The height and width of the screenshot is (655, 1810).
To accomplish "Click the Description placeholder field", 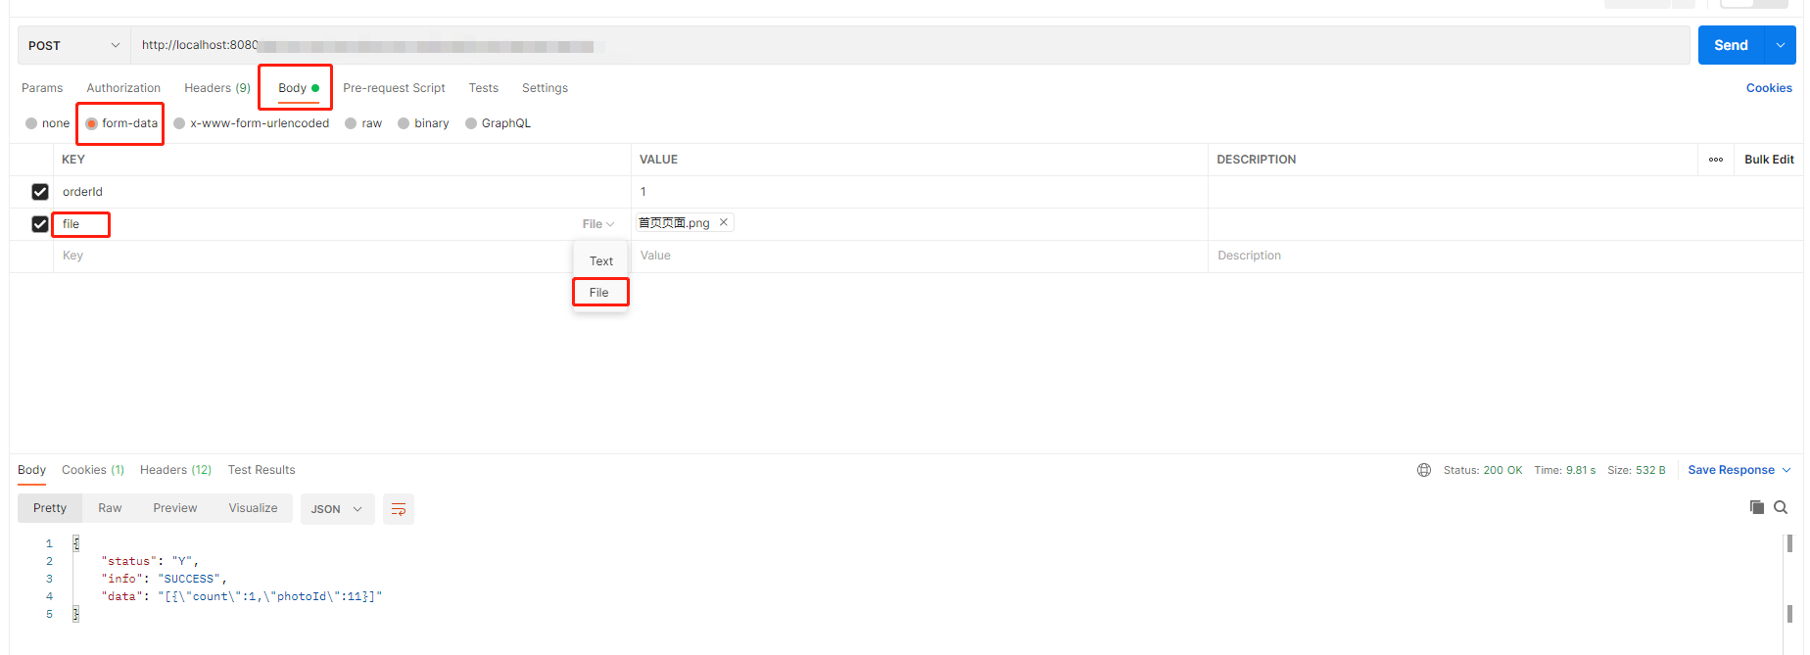I will (1505, 256).
